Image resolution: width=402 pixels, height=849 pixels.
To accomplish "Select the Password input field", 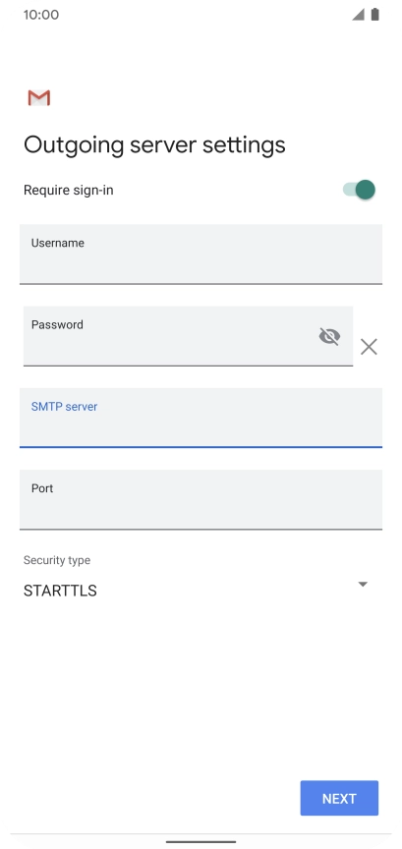I will (188, 336).
